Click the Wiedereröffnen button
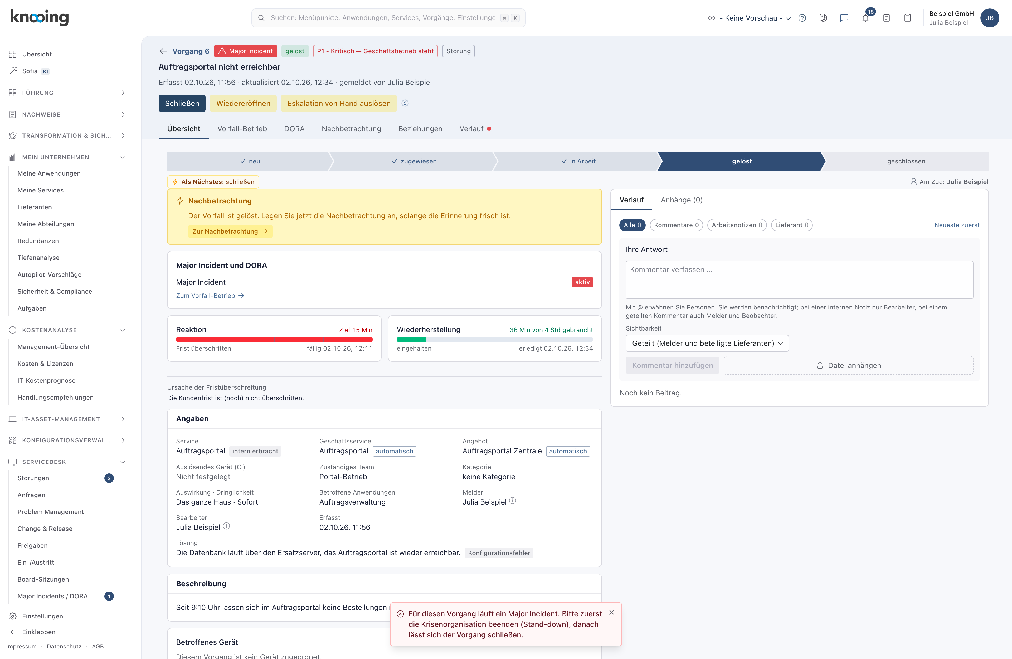 243,103
